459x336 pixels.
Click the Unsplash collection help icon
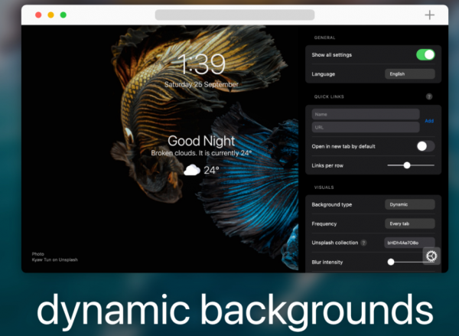(363, 243)
